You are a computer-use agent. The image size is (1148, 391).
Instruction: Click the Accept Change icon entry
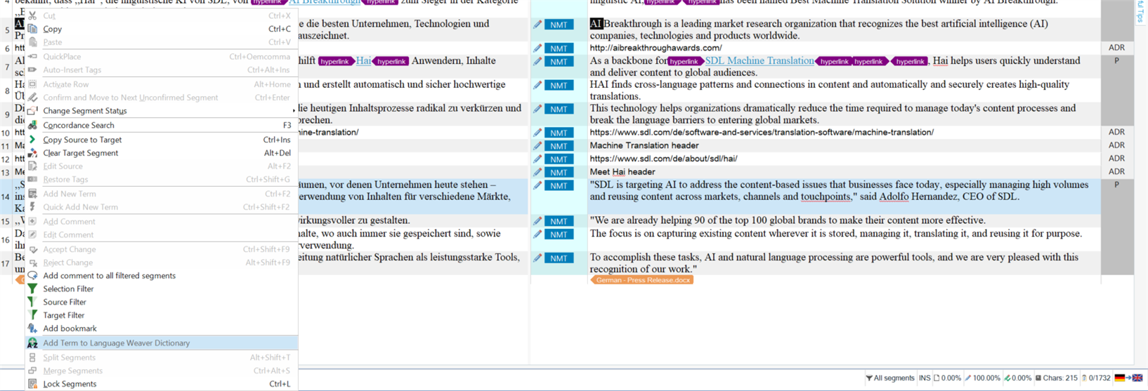[x=32, y=249]
